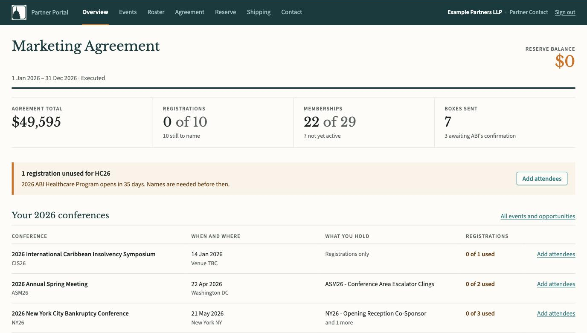Click '0 of 2 used' registration count

[480, 284]
